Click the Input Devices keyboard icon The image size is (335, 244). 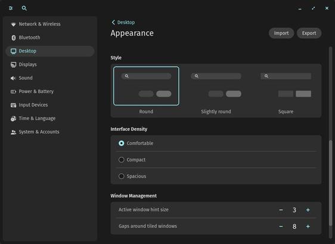(13, 105)
